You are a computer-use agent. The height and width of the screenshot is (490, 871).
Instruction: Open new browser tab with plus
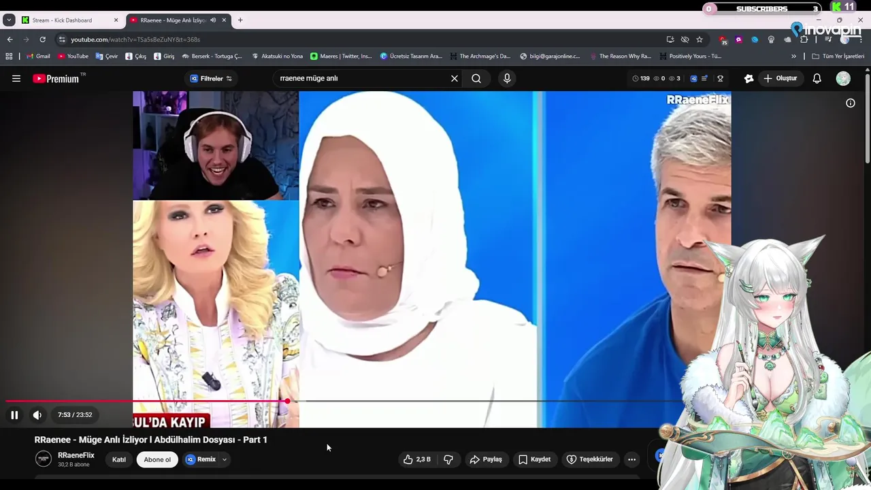click(x=240, y=20)
